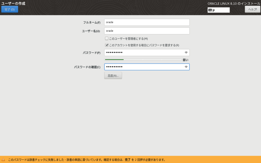The height and width of the screenshot is (163, 261).
Task: Click the keyboard icon in layout indicator
Action: pyautogui.click(x=210, y=10)
